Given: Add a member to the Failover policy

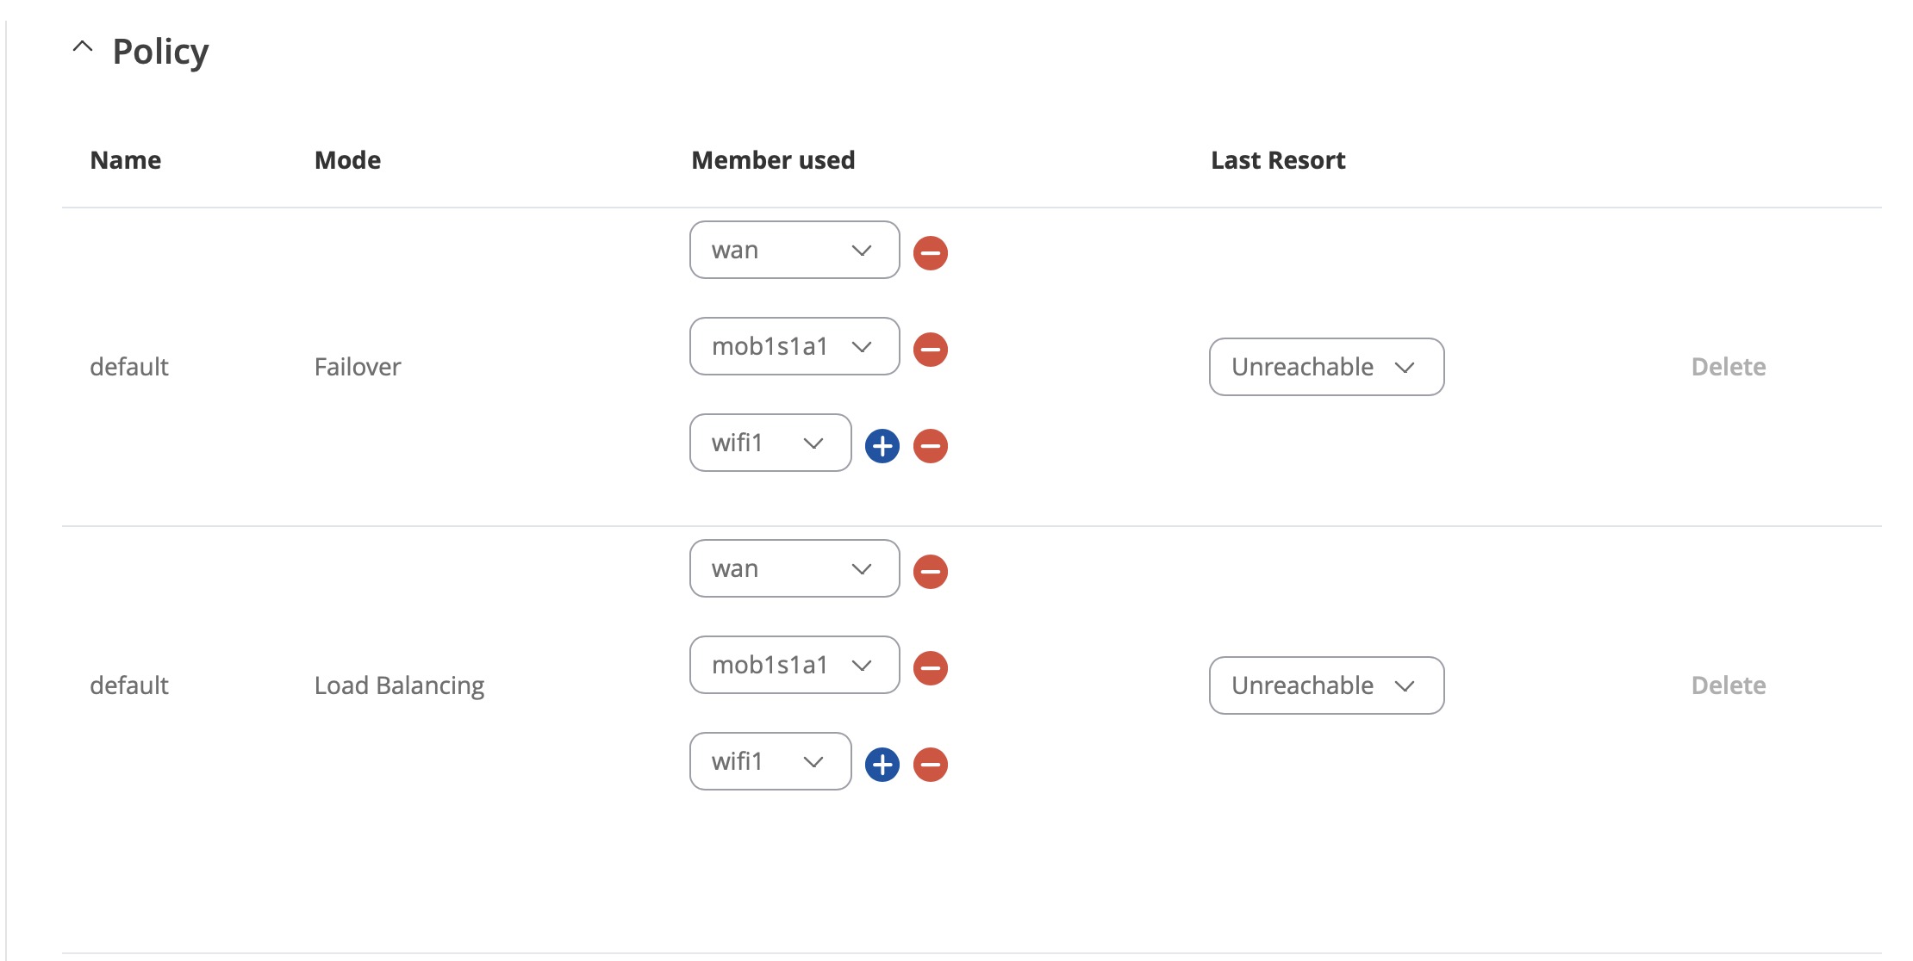Looking at the screenshot, I should [x=882, y=446].
